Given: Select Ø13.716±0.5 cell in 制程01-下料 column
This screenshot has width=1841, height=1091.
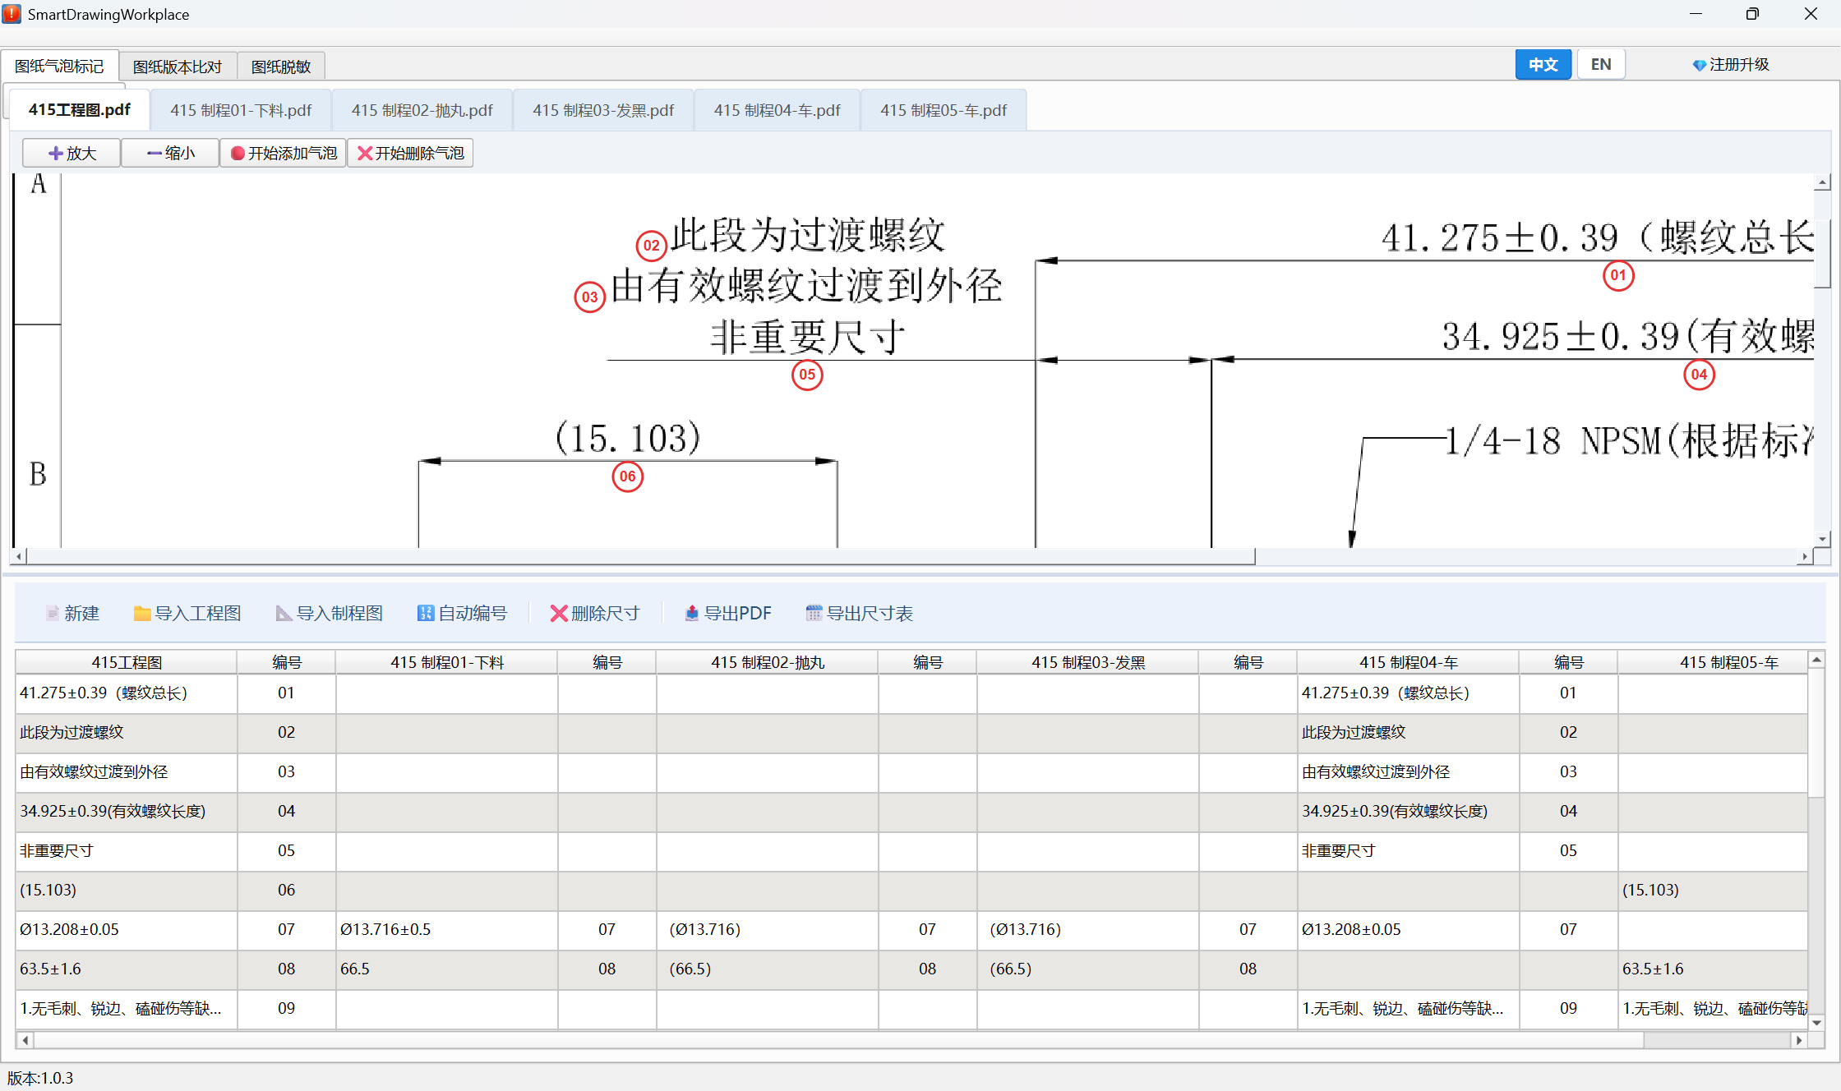Looking at the screenshot, I should pos(447,930).
